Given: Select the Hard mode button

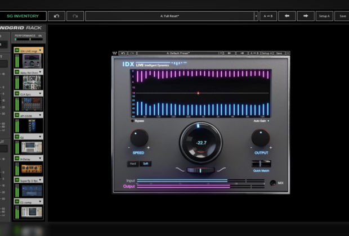Looking at the screenshot, I should tap(134, 164).
